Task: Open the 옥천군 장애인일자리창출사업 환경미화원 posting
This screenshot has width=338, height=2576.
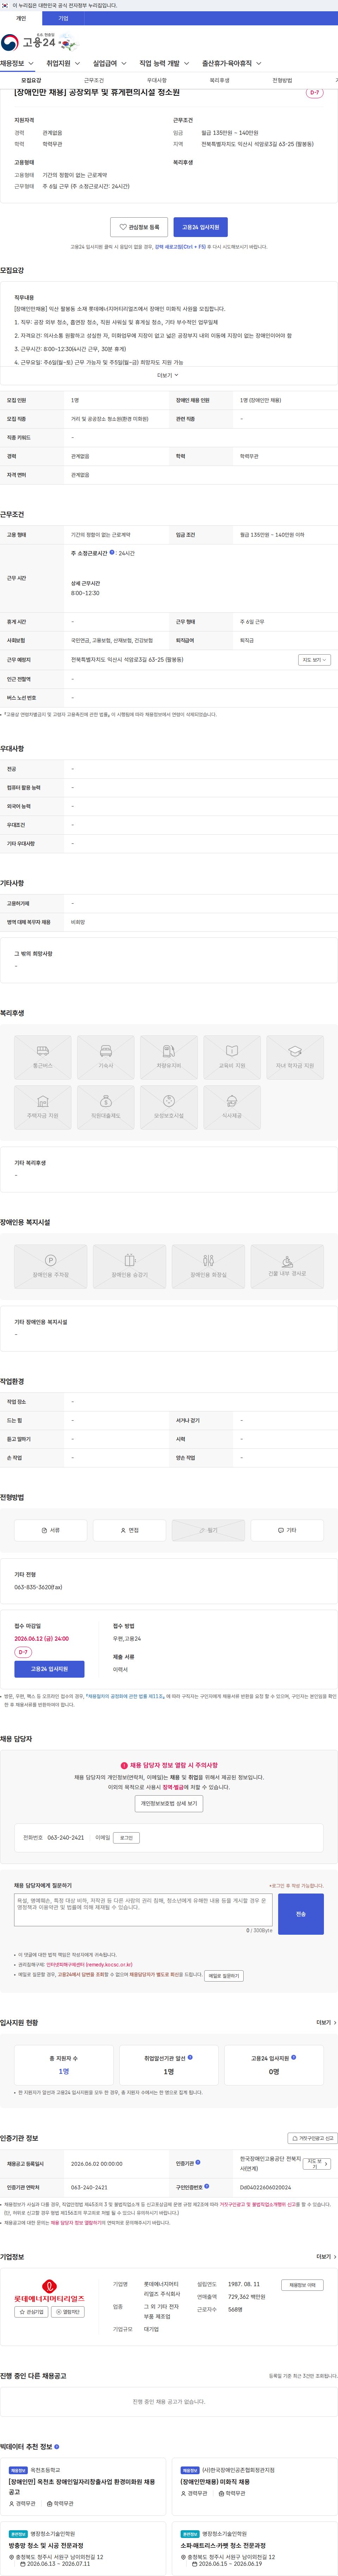Action: pos(83,2487)
